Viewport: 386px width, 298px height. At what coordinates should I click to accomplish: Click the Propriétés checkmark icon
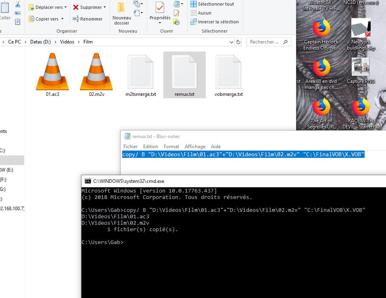[160, 8]
